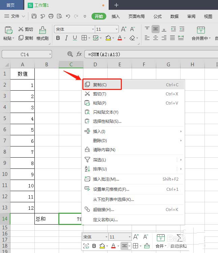Image resolution: width=218 pixels, height=253 pixels.
Task: Open the 插入 Insert ribbon tab
Action: (115, 16)
